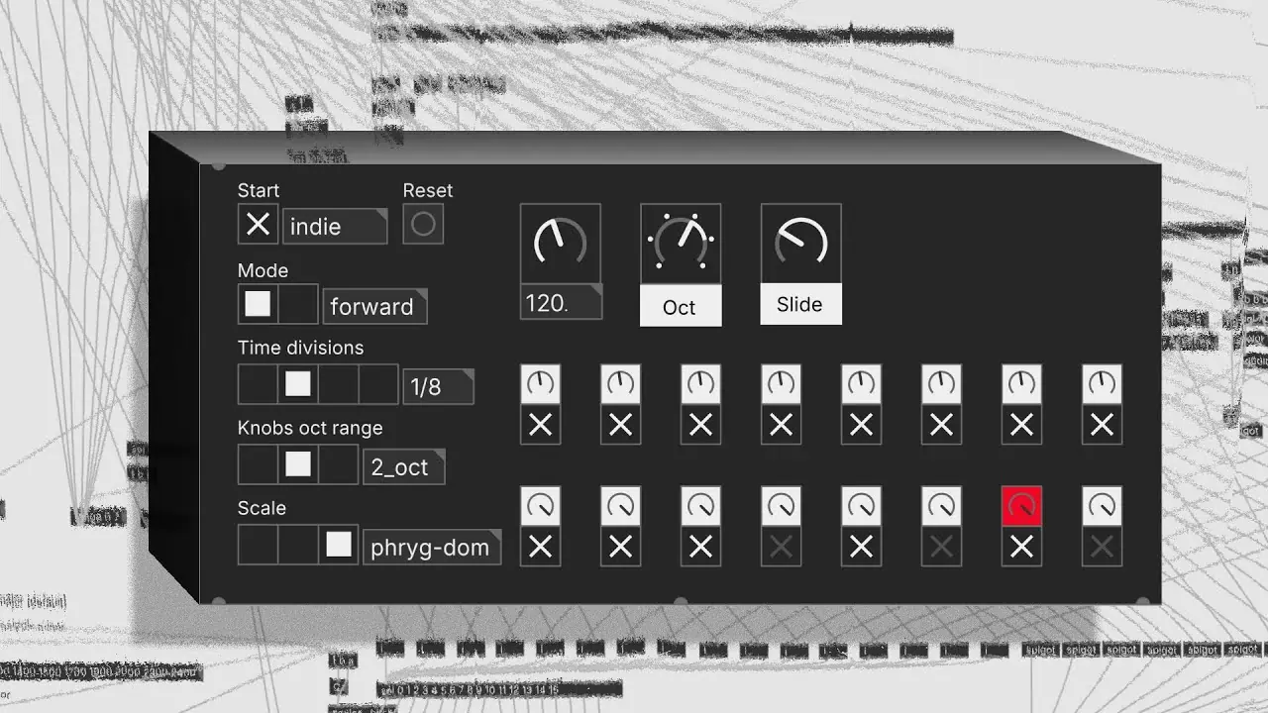Click the Slide knob
The width and height of the screenshot is (1268, 713).
(x=800, y=241)
